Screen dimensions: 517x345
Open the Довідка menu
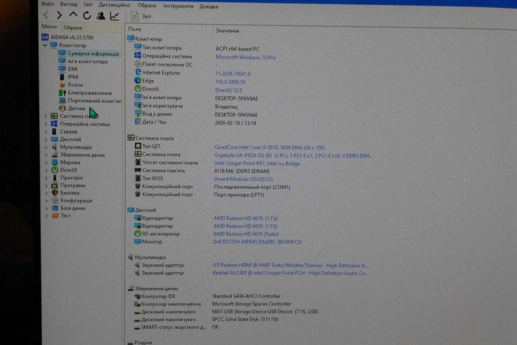click(x=208, y=6)
